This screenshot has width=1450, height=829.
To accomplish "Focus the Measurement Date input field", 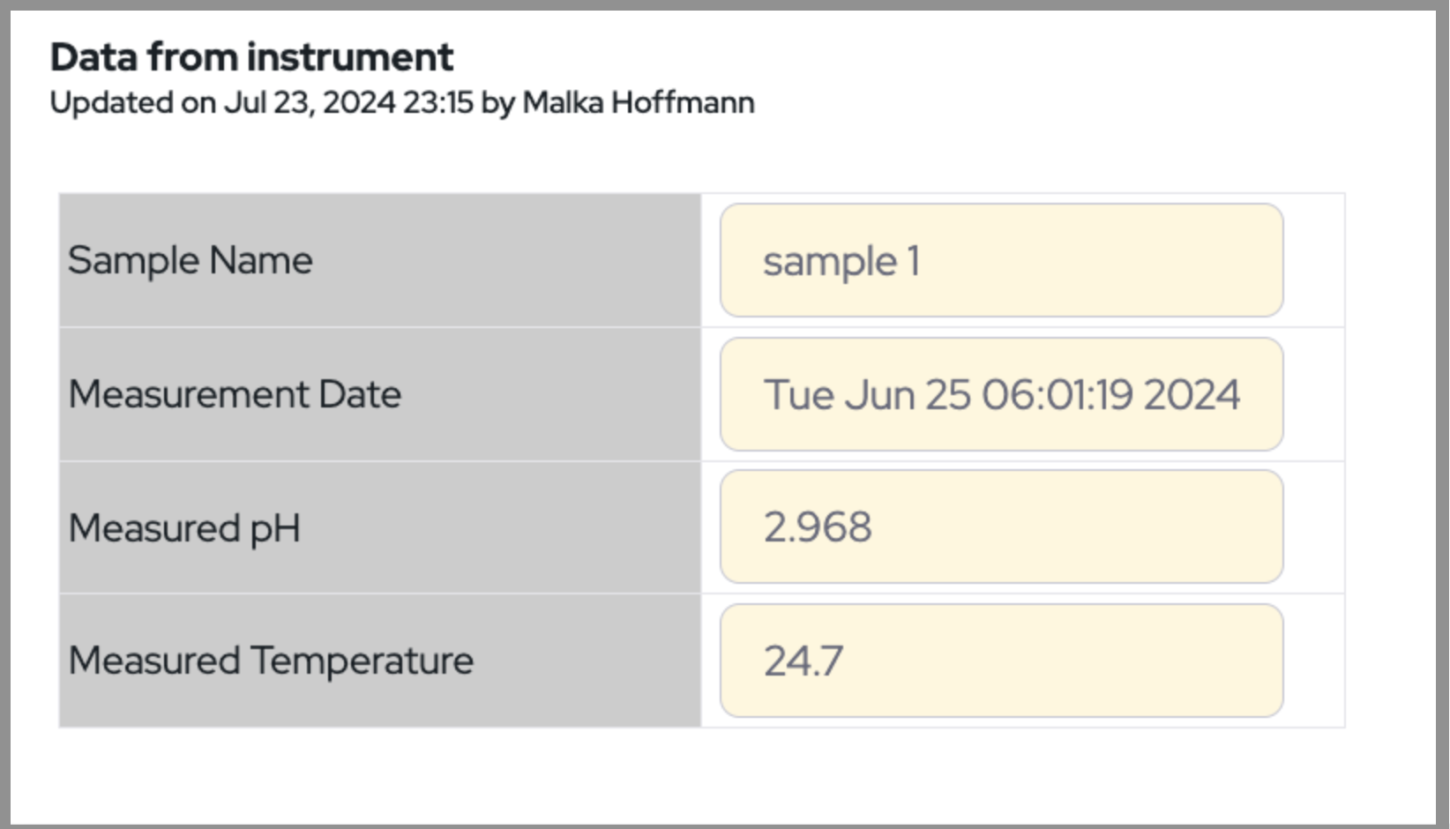I will [1001, 394].
